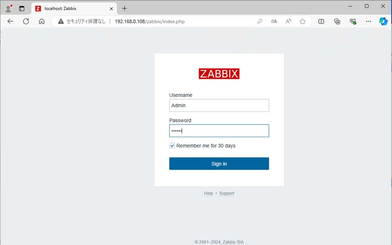Image resolution: width=392 pixels, height=245 pixels.
Task: Maximize the browser window
Action: coord(367,6)
